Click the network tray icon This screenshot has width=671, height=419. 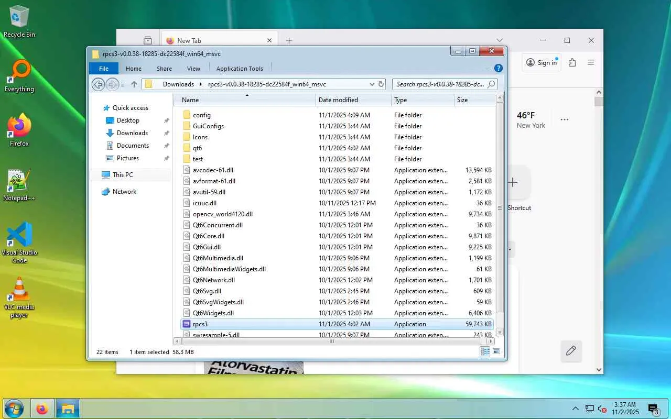pyautogui.click(x=590, y=409)
